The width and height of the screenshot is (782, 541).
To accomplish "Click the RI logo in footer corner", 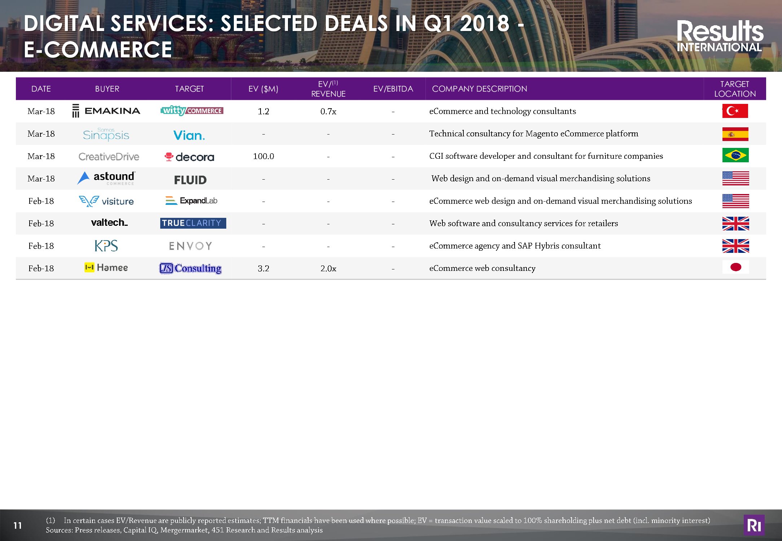I will click(x=754, y=525).
